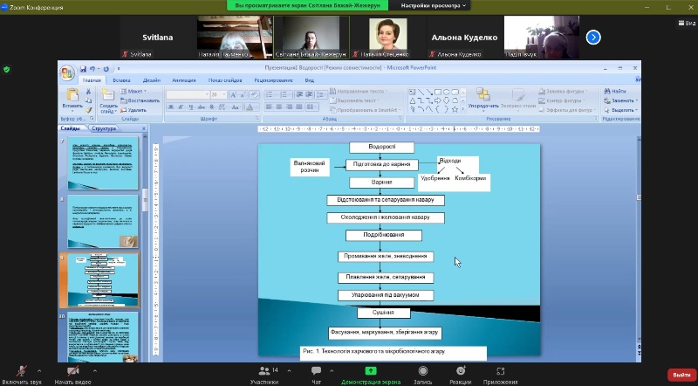Open Заливка фигуры shape fill dropdown
698x386 pixels.
(x=564, y=91)
